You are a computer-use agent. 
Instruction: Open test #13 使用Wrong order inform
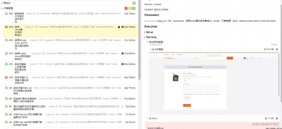pos(70,45)
